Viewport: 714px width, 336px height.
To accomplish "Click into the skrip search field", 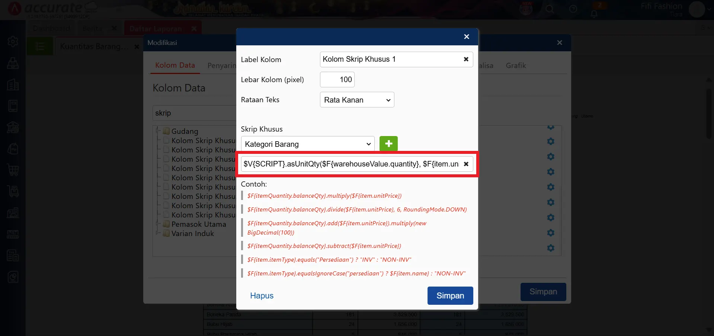I will (x=193, y=113).
